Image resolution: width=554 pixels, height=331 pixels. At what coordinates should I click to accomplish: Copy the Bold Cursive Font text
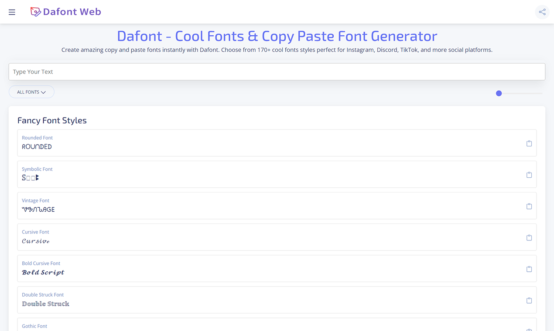click(x=529, y=269)
